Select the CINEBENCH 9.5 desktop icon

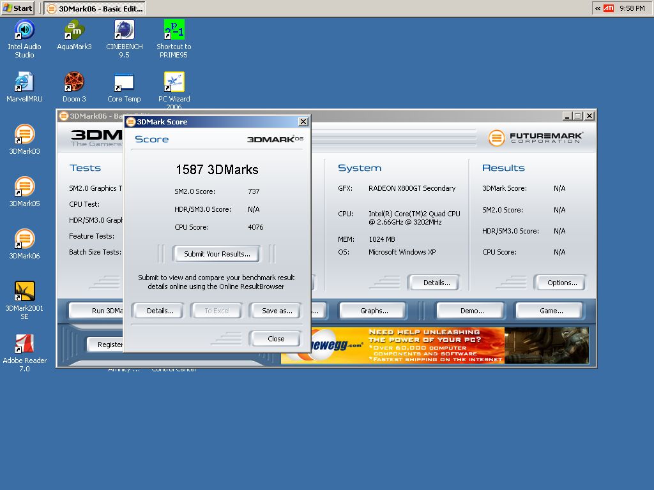[x=125, y=39]
